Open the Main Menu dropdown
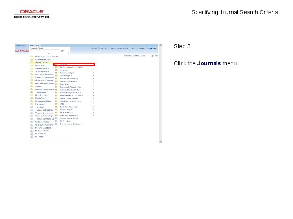Screen dimensions: 293x219 pos(35,45)
